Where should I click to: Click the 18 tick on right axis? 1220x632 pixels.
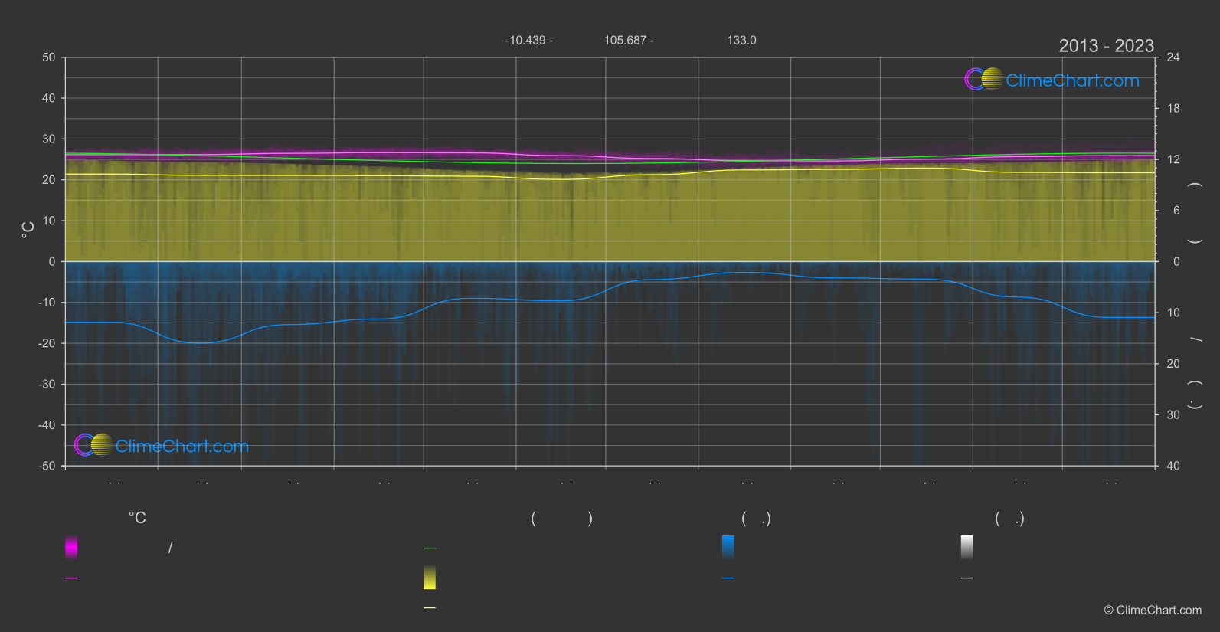[1173, 109]
